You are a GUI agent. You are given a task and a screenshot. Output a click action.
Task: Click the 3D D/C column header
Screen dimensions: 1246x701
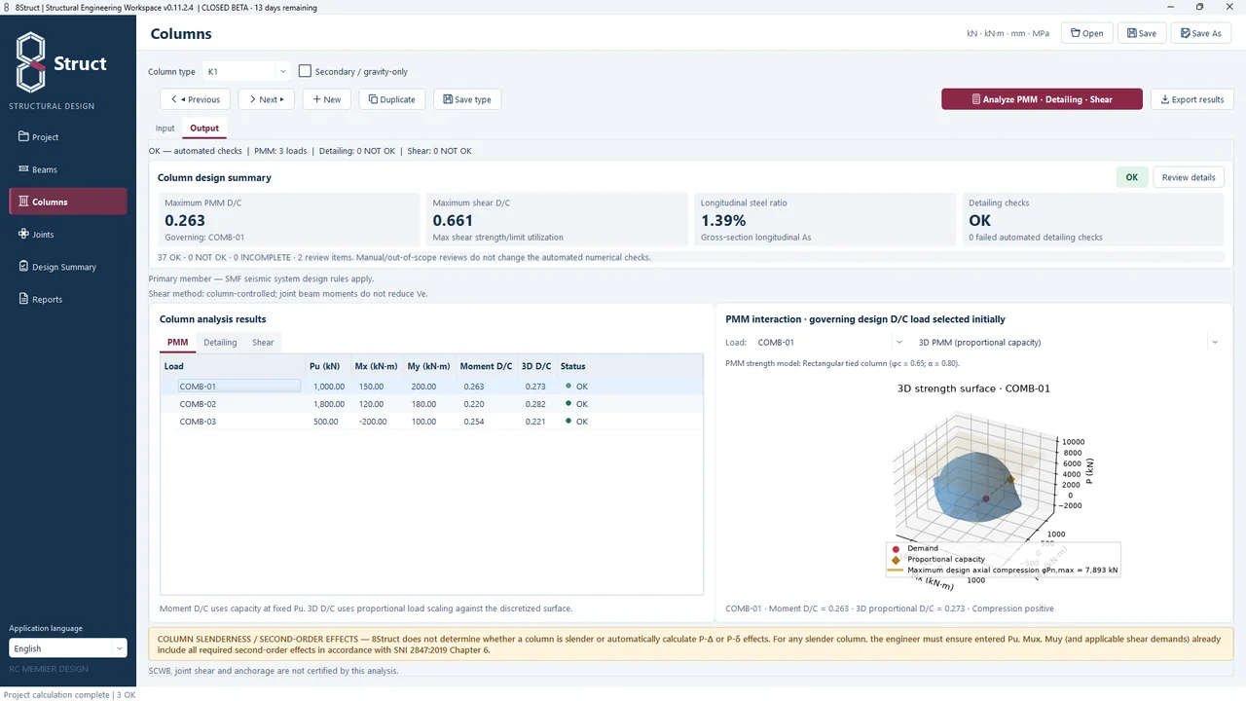pos(536,366)
